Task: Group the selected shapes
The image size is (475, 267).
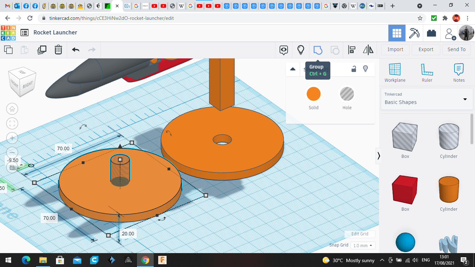Action: [318, 50]
